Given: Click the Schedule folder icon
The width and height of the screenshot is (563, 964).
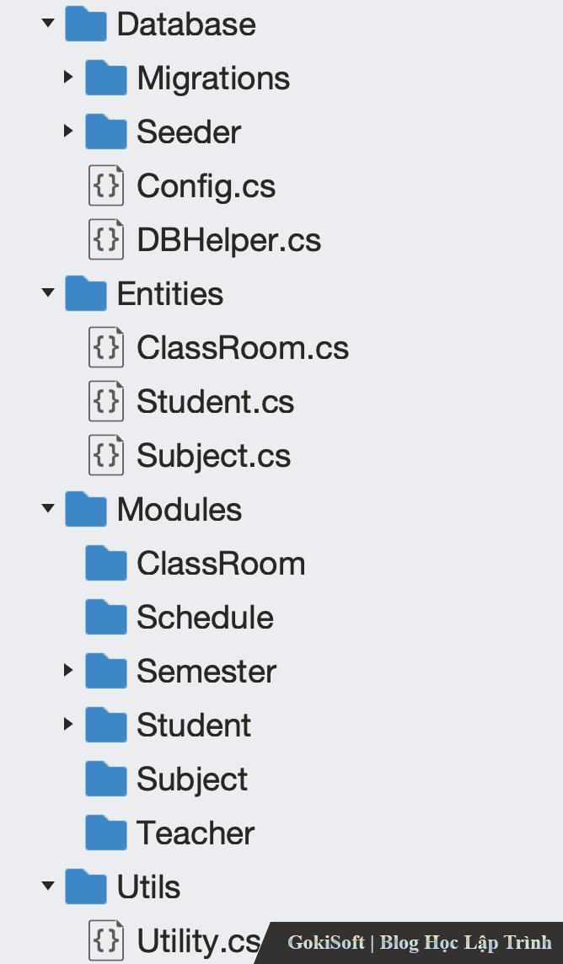Looking at the screenshot, I should click(x=106, y=618).
